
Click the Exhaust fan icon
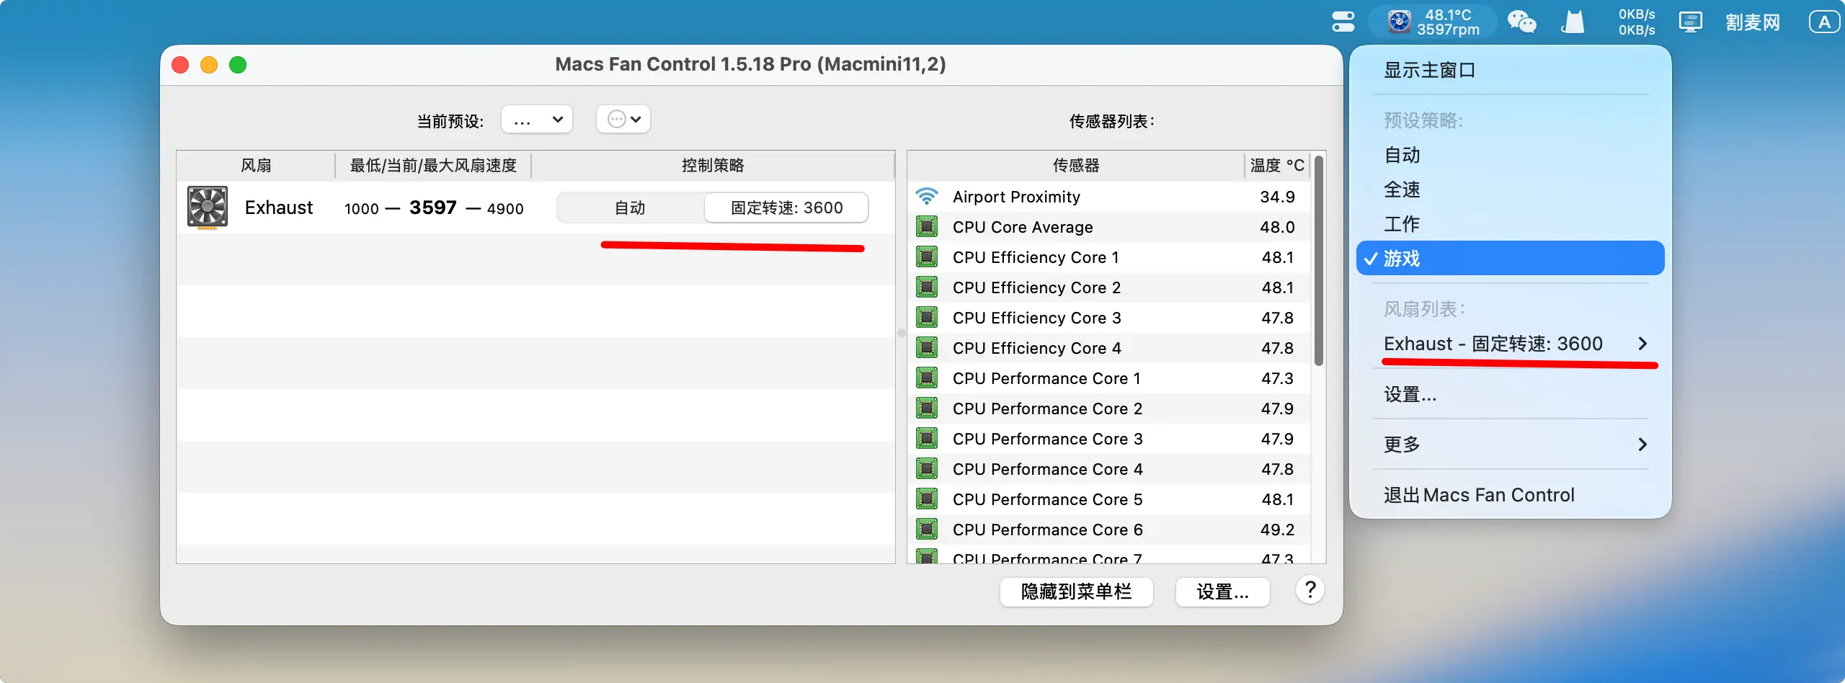tap(208, 207)
